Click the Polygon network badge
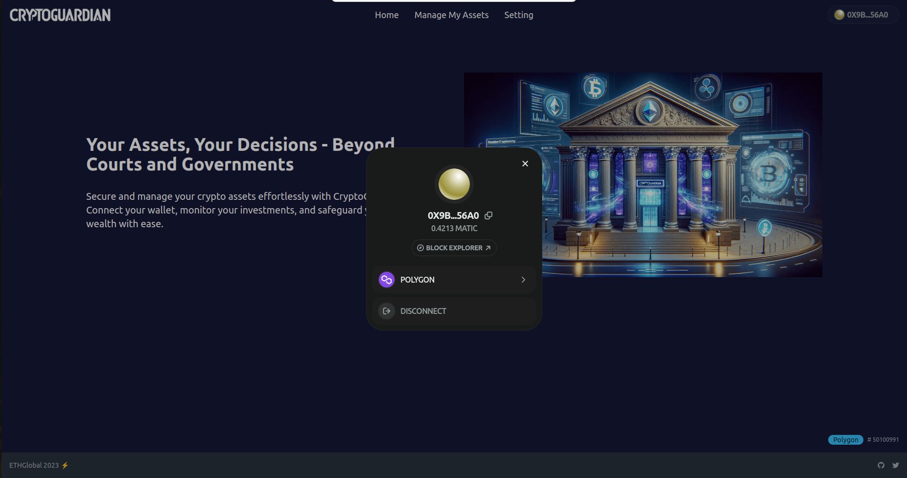 [x=846, y=440]
